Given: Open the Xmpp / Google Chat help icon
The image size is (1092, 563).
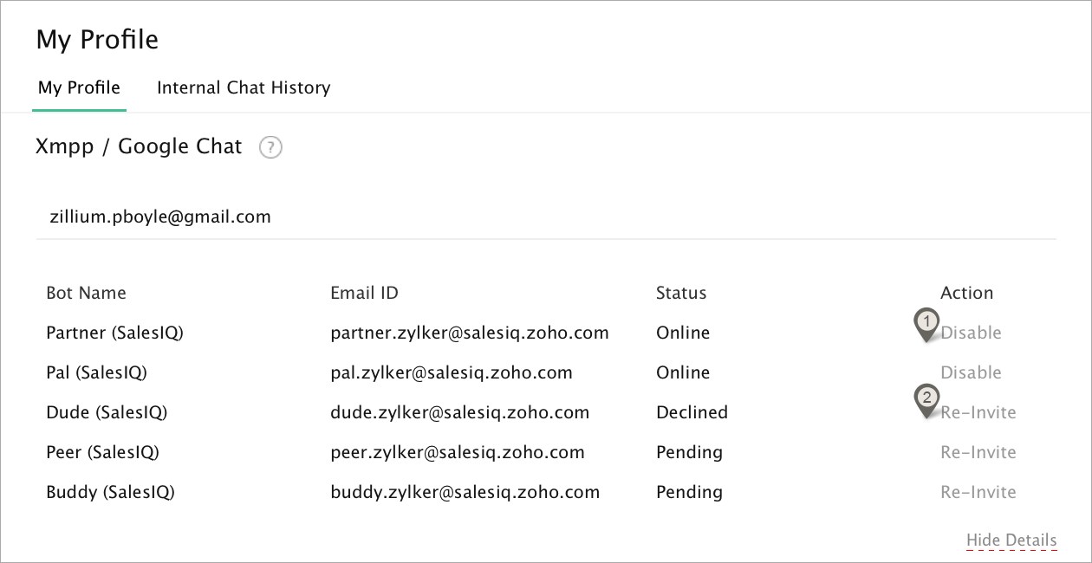Looking at the screenshot, I should (271, 147).
